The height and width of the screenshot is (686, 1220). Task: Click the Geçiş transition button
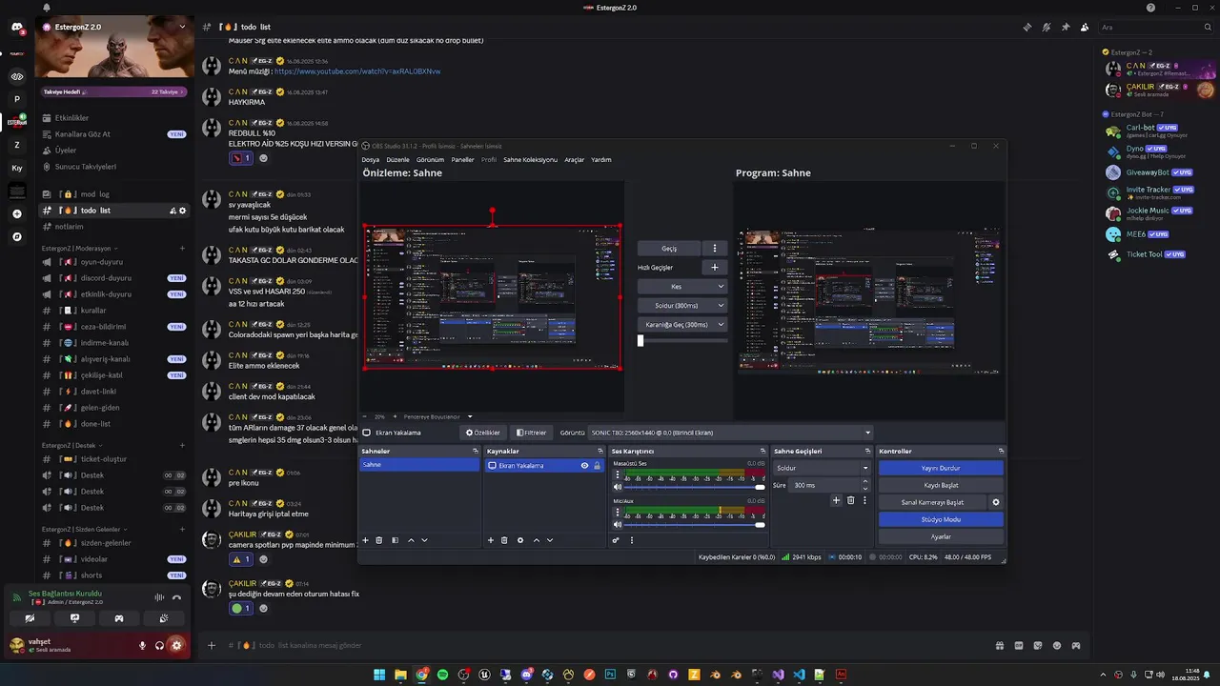[669, 249]
